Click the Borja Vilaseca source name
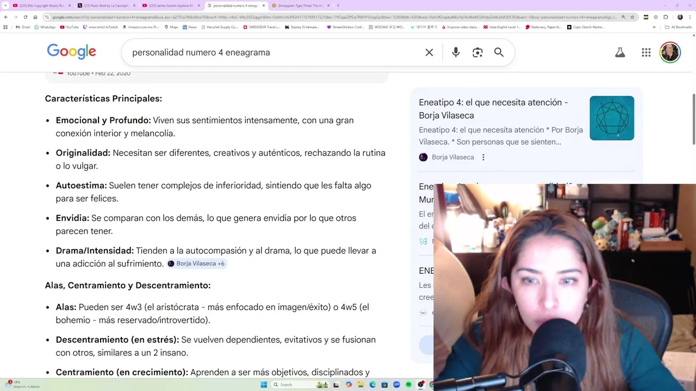The width and height of the screenshot is (696, 391). click(453, 157)
